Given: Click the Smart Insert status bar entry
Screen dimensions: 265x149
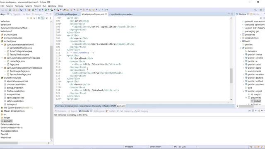Looking at the screenshot, I should click(x=156, y=147).
